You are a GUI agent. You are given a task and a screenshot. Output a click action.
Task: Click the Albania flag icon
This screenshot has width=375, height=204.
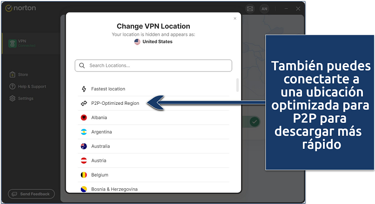pos(84,118)
